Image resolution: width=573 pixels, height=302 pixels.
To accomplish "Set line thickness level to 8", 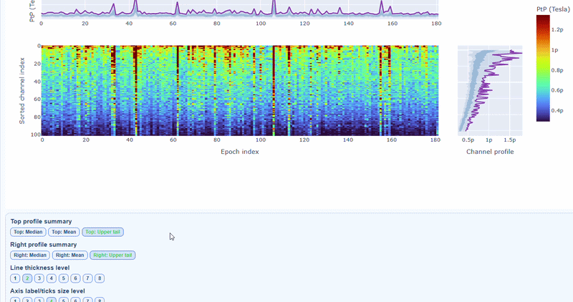I will point(100,278).
